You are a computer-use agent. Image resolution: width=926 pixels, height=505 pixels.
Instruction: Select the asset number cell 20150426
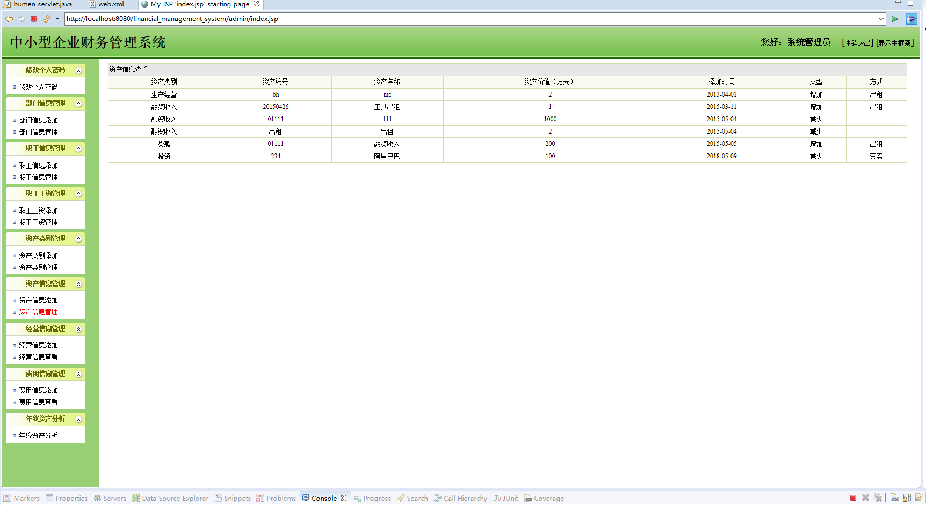276,107
